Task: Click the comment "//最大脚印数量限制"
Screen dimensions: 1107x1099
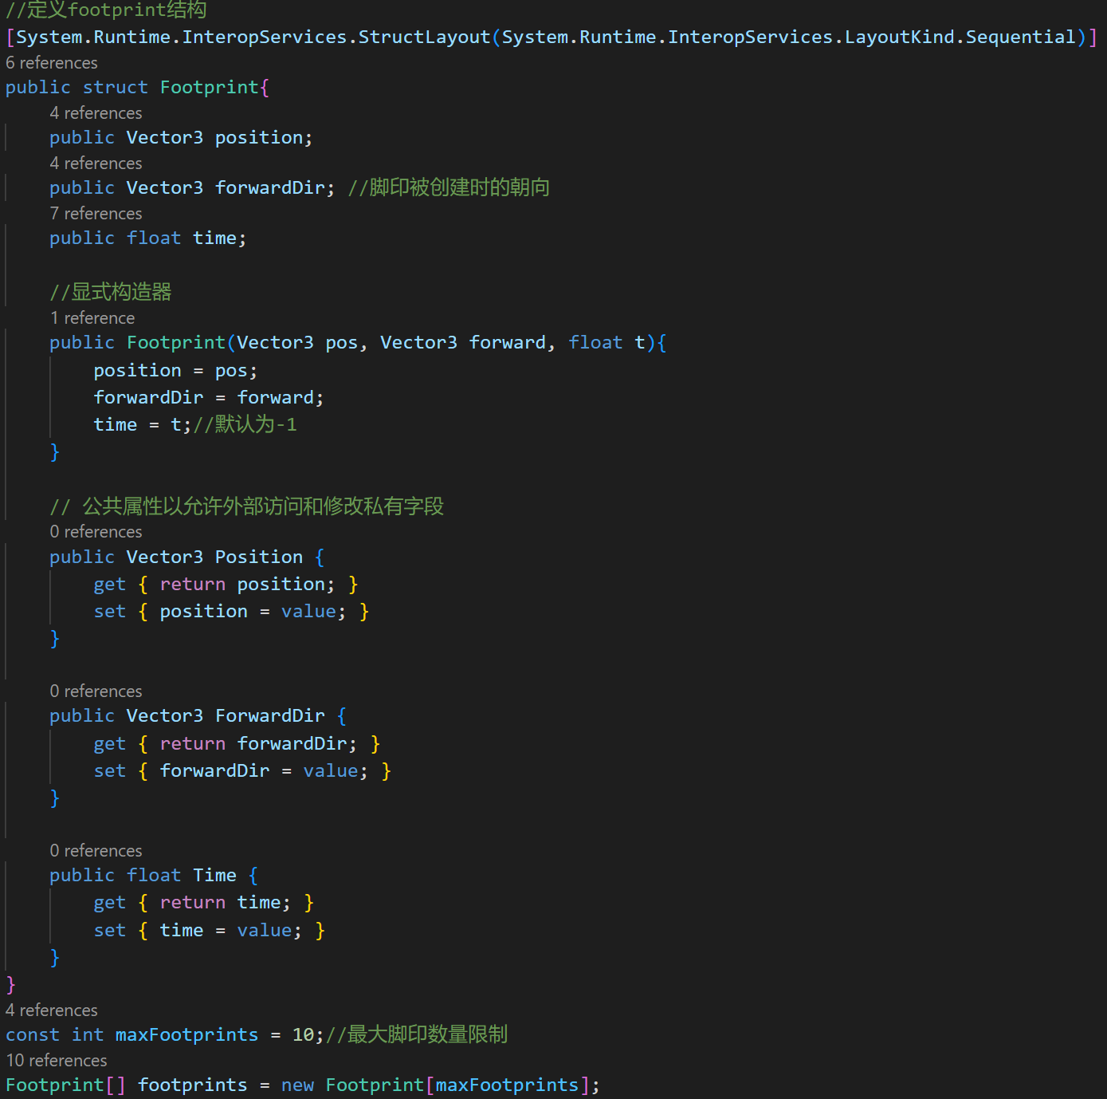Action: 417,1034
